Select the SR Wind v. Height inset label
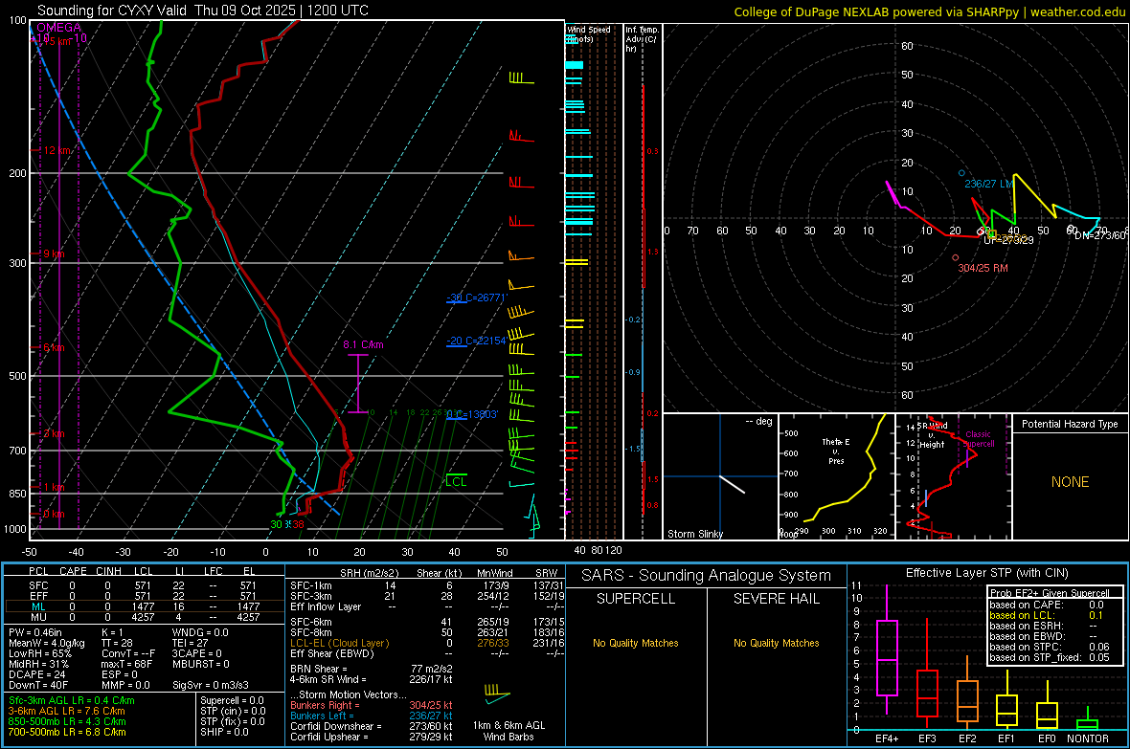The height and width of the screenshot is (749, 1130). point(932,435)
